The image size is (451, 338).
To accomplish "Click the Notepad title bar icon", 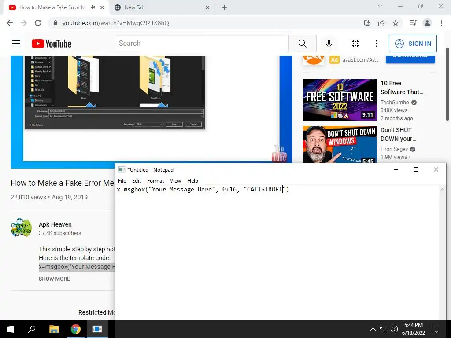I will tap(122, 169).
